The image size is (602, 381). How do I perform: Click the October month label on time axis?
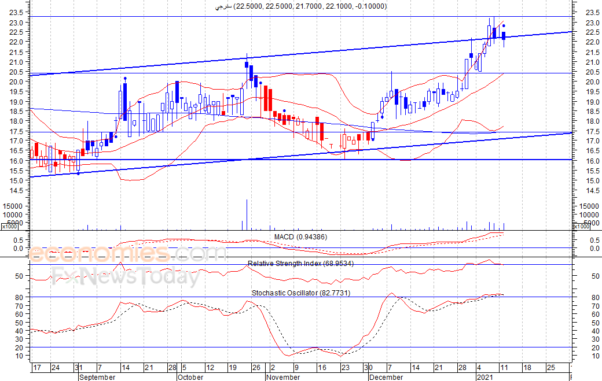tap(191, 377)
